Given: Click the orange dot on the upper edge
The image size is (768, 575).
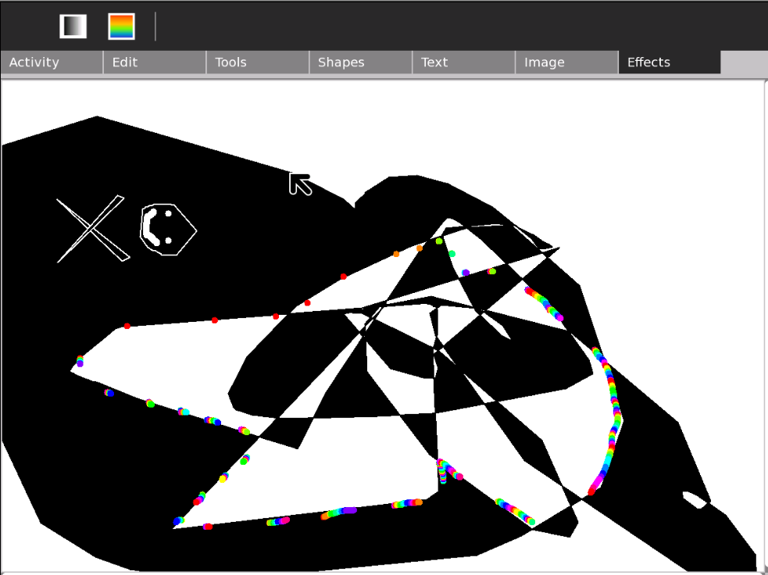Looking at the screenshot, I should (x=396, y=254).
